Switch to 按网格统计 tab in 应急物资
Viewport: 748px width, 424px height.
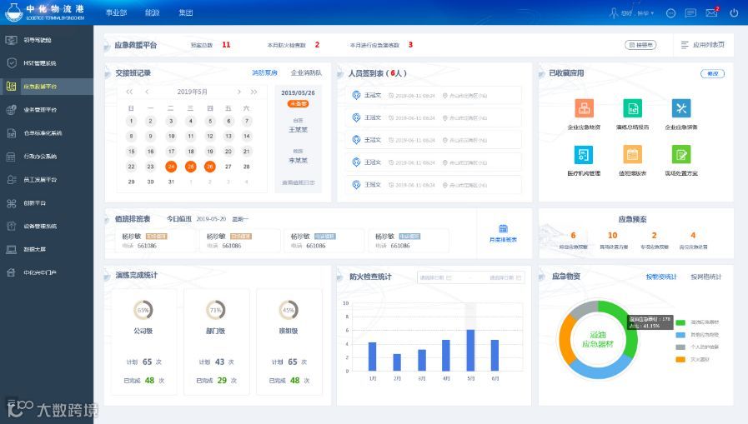click(x=706, y=277)
